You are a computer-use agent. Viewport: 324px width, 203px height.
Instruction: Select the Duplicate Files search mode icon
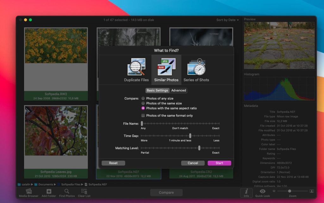pos(136,67)
